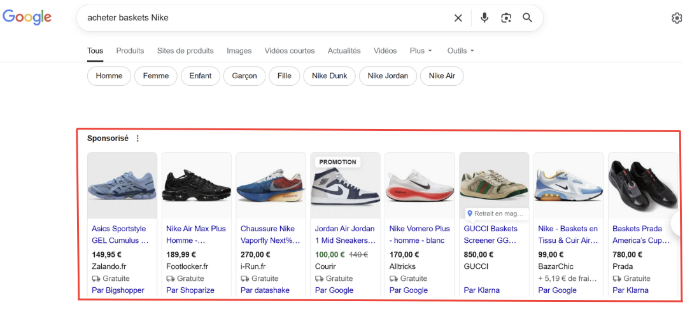692x312 pixels.
Task: Switch to Produits tab
Action: coord(131,51)
